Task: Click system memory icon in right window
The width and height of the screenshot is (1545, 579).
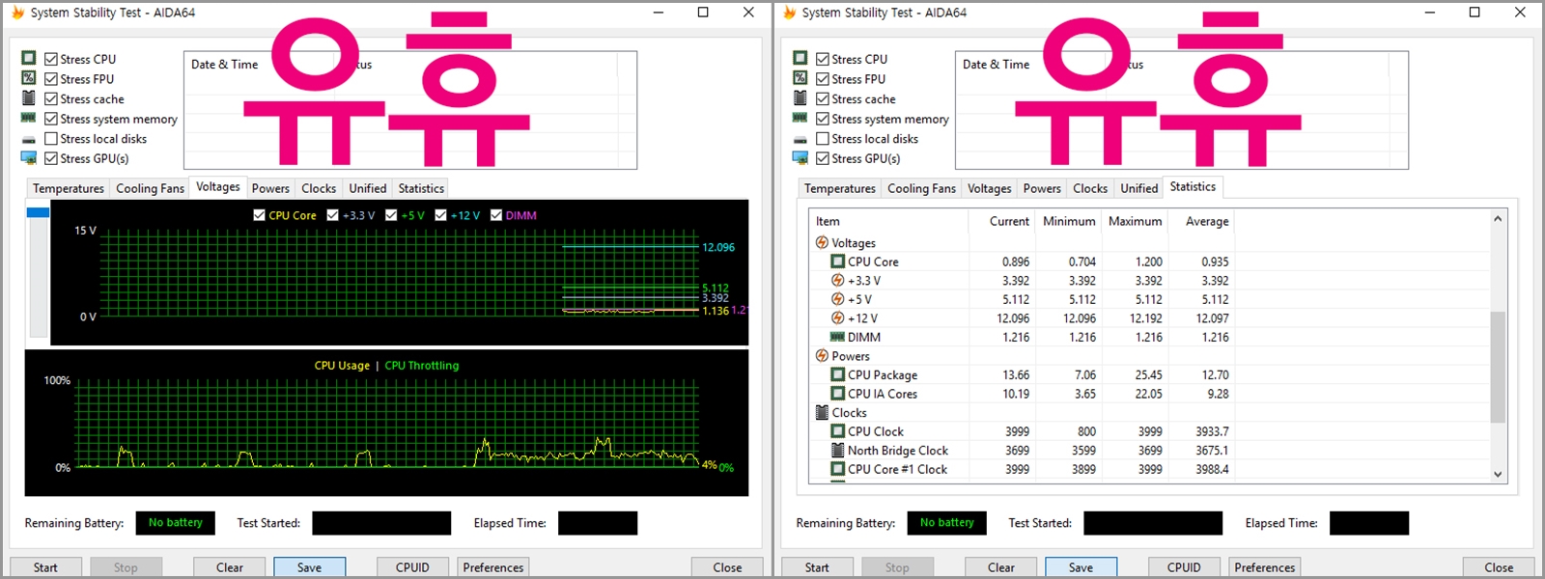Action: (801, 118)
